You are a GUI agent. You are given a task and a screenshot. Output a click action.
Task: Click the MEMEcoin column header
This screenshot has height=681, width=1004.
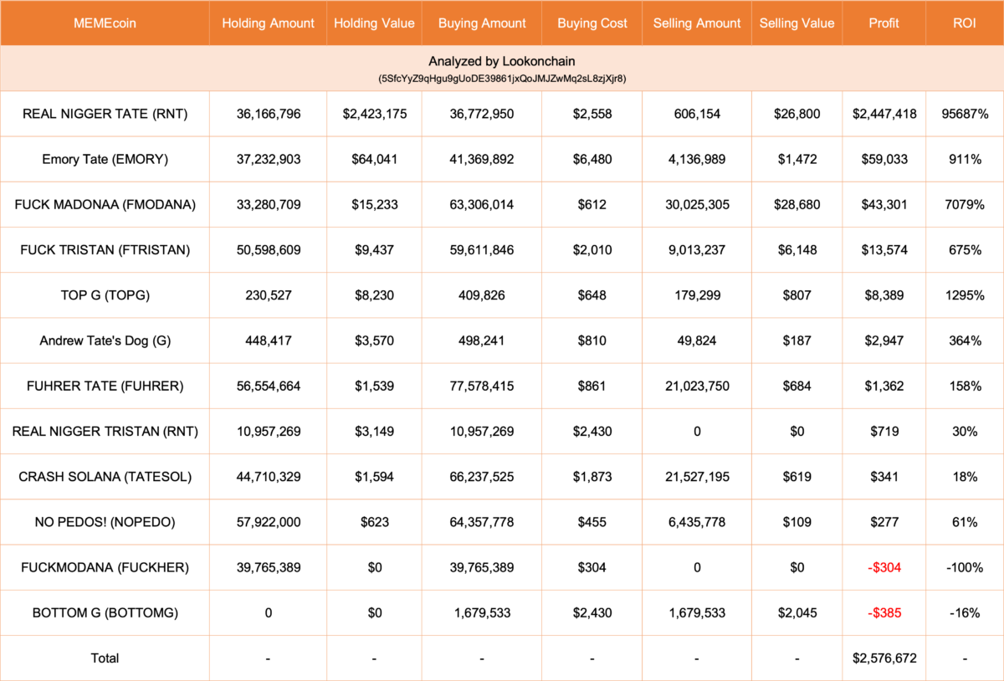tap(105, 23)
